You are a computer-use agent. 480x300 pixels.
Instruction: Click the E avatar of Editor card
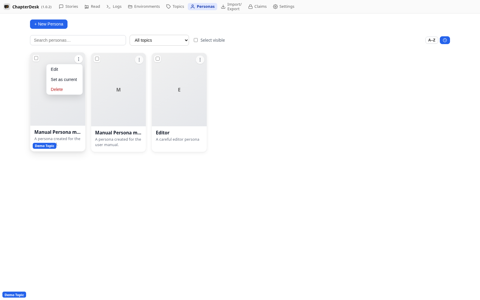pos(179,90)
